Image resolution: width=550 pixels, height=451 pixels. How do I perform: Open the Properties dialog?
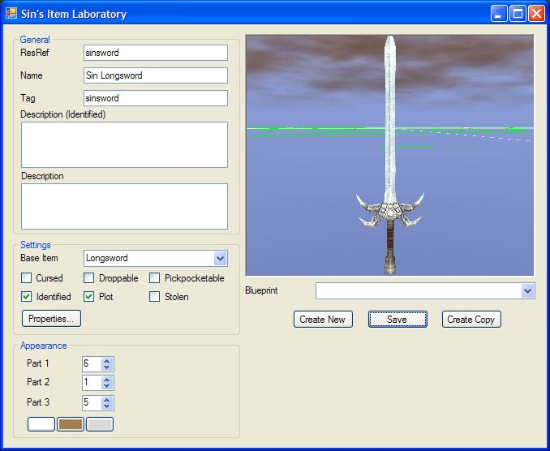pos(51,319)
